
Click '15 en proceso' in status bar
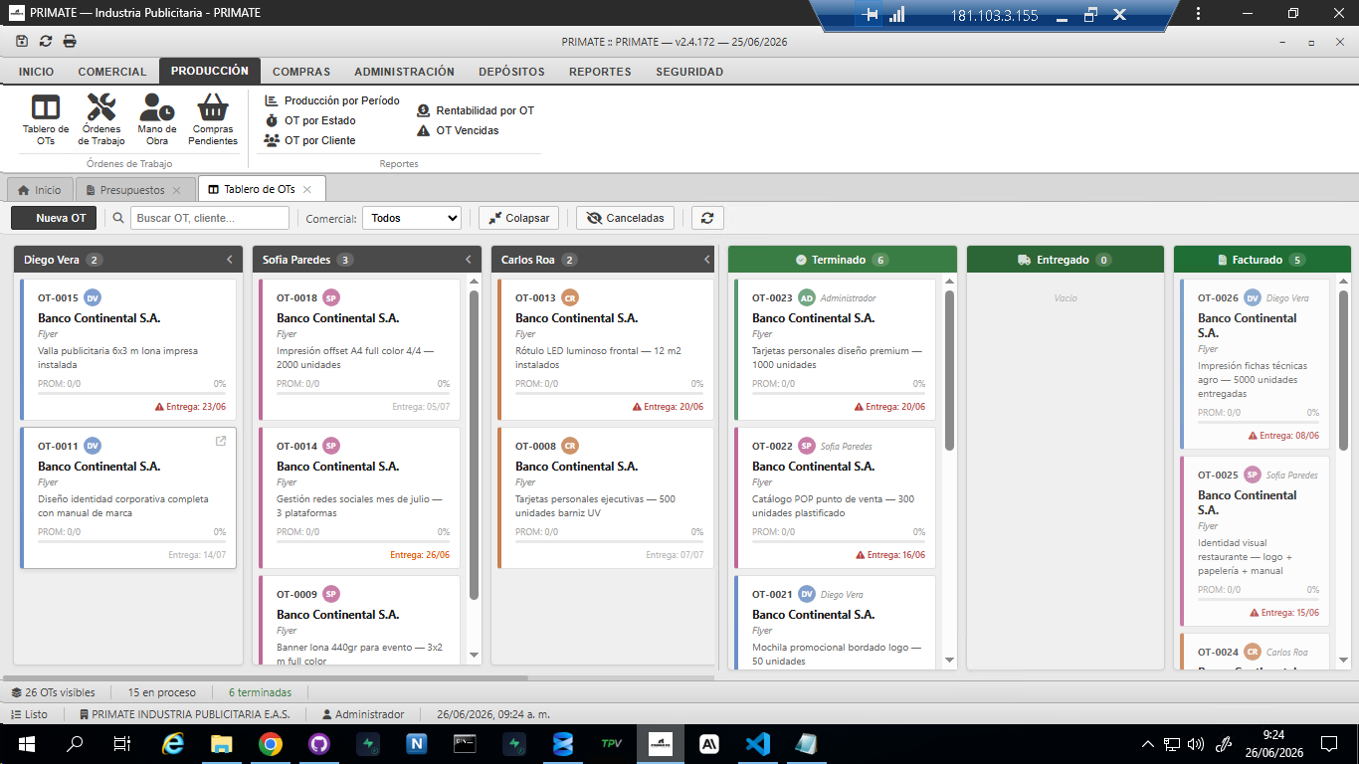(x=162, y=692)
